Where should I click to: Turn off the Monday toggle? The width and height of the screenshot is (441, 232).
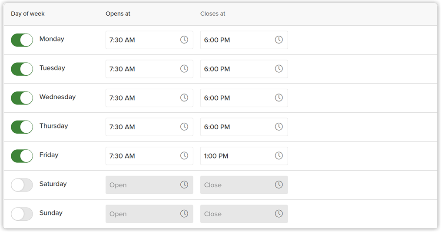pos(22,40)
